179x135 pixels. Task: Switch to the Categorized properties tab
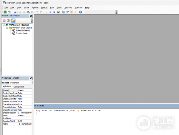(18, 87)
